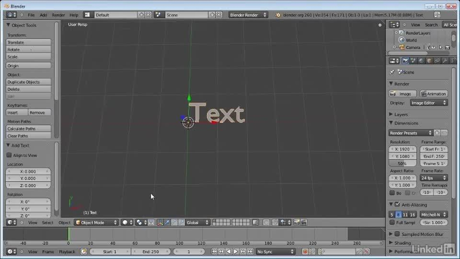Screen dimensions: 460x259
Task: Toggle Camera visibility eye in outliner
Action: [433, 47]
